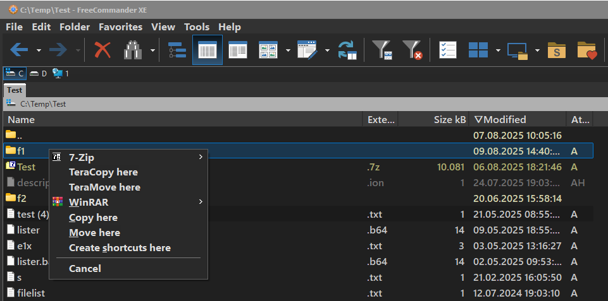Click the checklist selection icon
Viewport: 608px width, 301px height.
(448, 50)
